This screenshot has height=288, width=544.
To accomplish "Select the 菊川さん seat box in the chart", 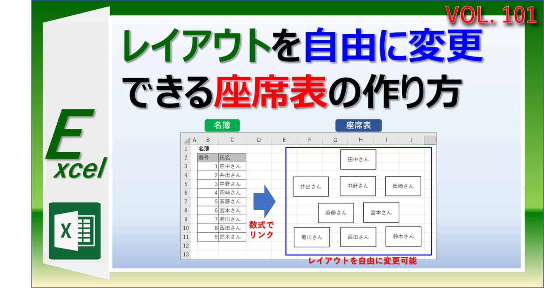I will click(312, 237).
